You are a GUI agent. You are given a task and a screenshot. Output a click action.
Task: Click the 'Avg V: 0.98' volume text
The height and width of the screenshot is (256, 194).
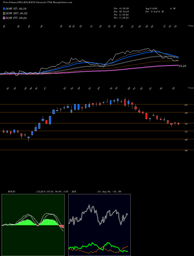(x=152, y=9)
